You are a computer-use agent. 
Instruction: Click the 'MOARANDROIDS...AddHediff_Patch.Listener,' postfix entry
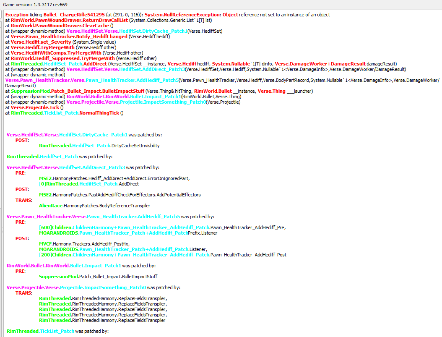pyautogui.click(x=123, y=249)
